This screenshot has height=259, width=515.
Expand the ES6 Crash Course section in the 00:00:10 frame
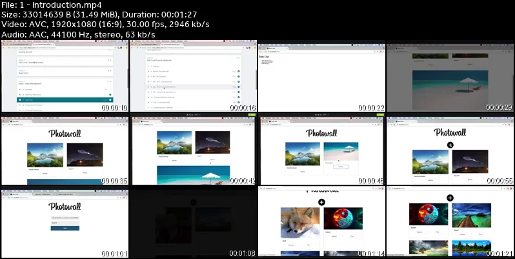click(65, 61)
